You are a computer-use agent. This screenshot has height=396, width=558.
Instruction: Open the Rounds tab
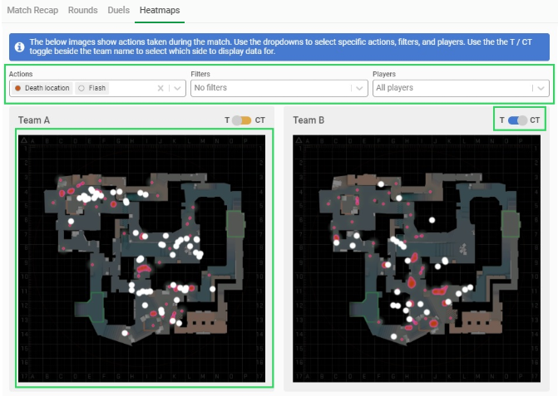83,10
